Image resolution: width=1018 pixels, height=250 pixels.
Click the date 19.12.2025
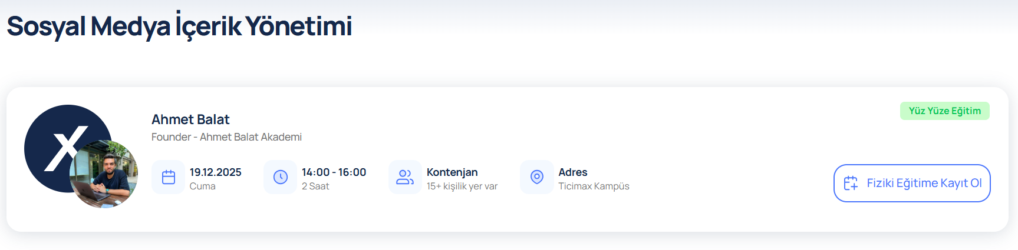pos(215,172)
